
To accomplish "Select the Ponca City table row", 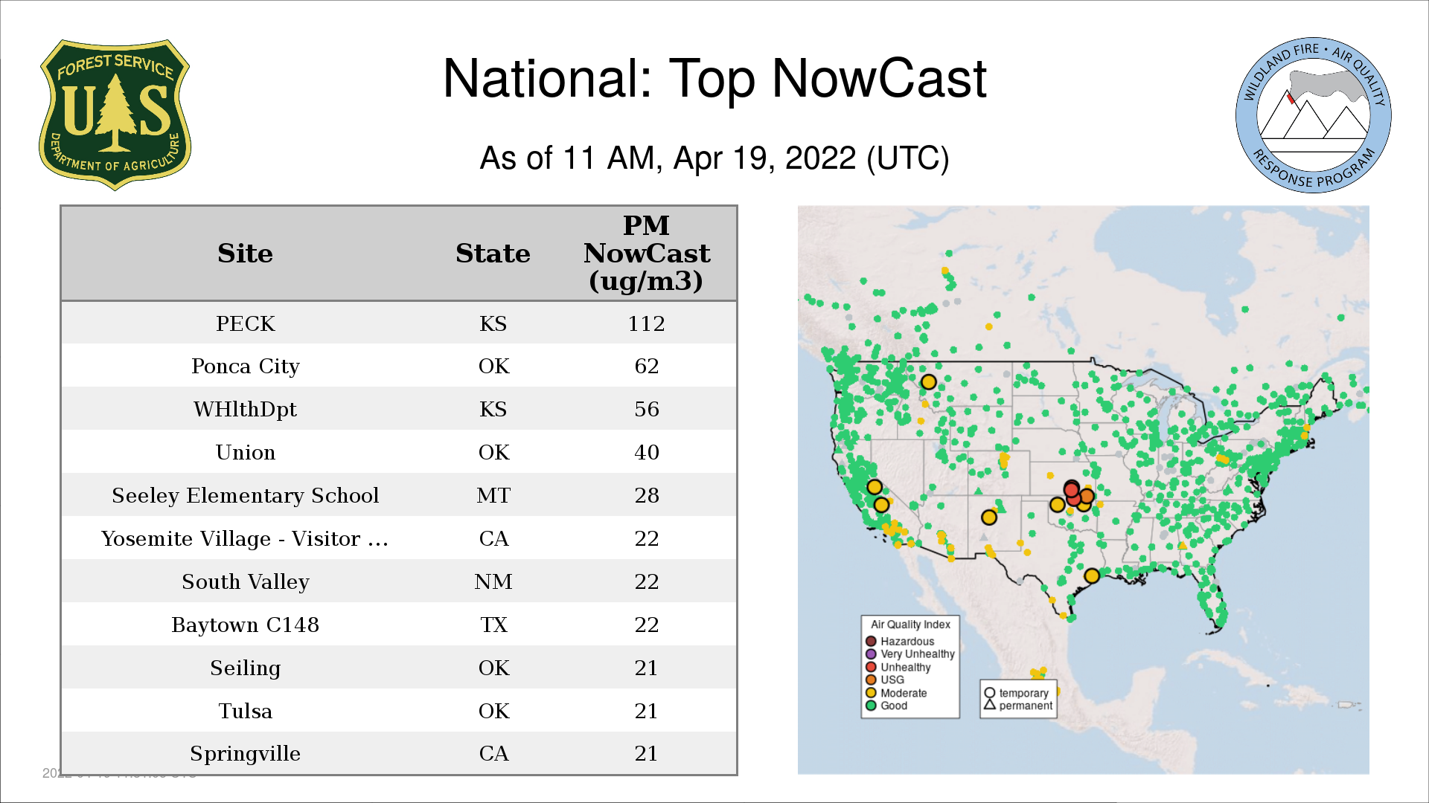I will pyautogui.click(x=398, y=366).
